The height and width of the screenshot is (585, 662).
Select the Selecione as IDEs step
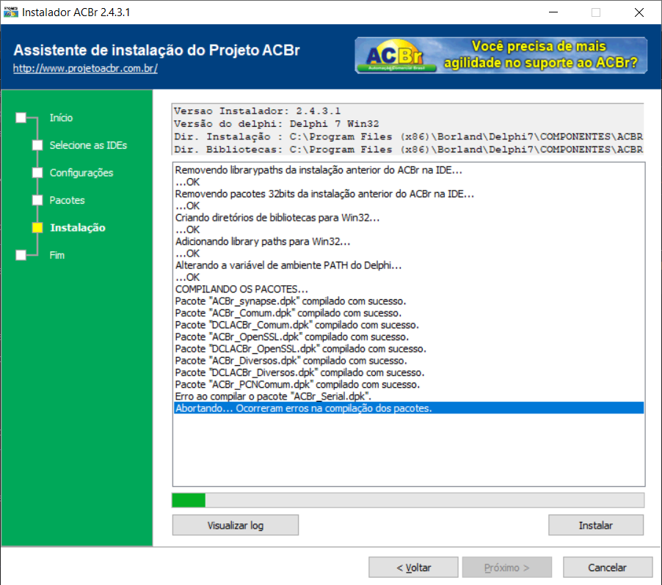(x=88, y=145)
